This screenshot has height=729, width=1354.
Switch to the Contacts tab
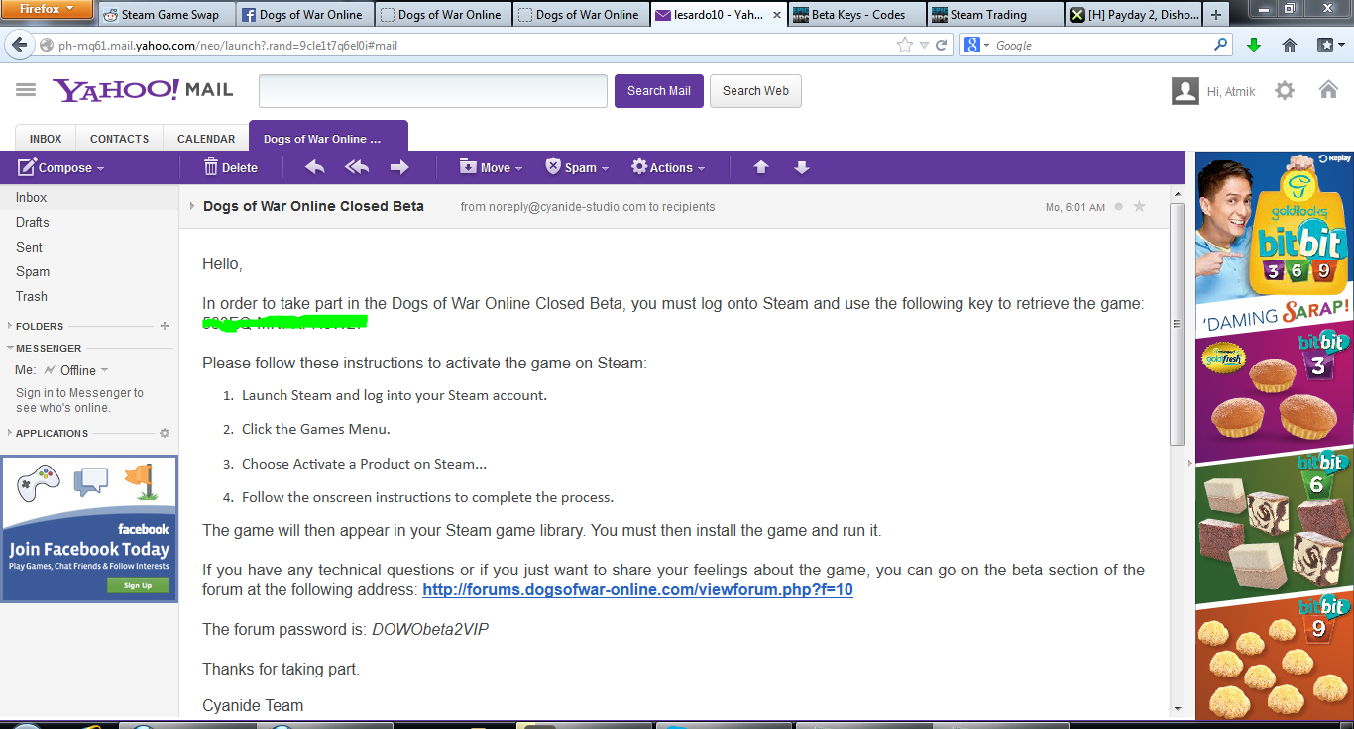[x=119, y=139]
